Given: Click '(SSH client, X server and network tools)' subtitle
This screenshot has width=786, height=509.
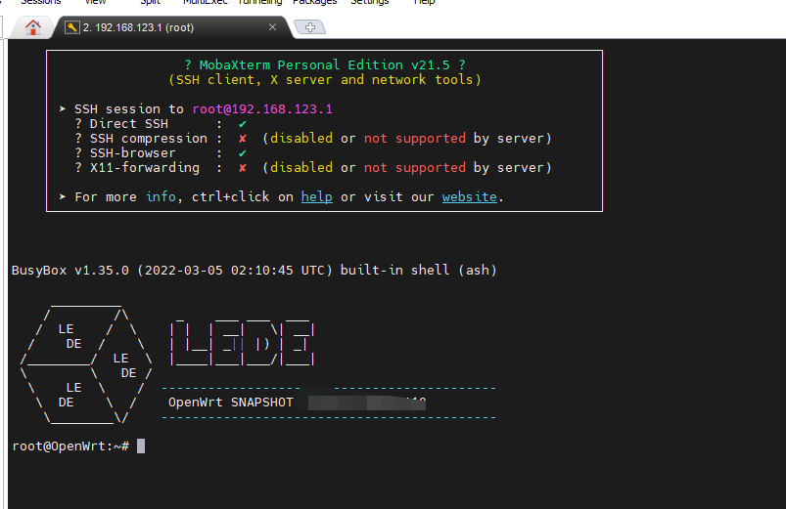Looking at the screenshot, I should [x=325, y=79].
